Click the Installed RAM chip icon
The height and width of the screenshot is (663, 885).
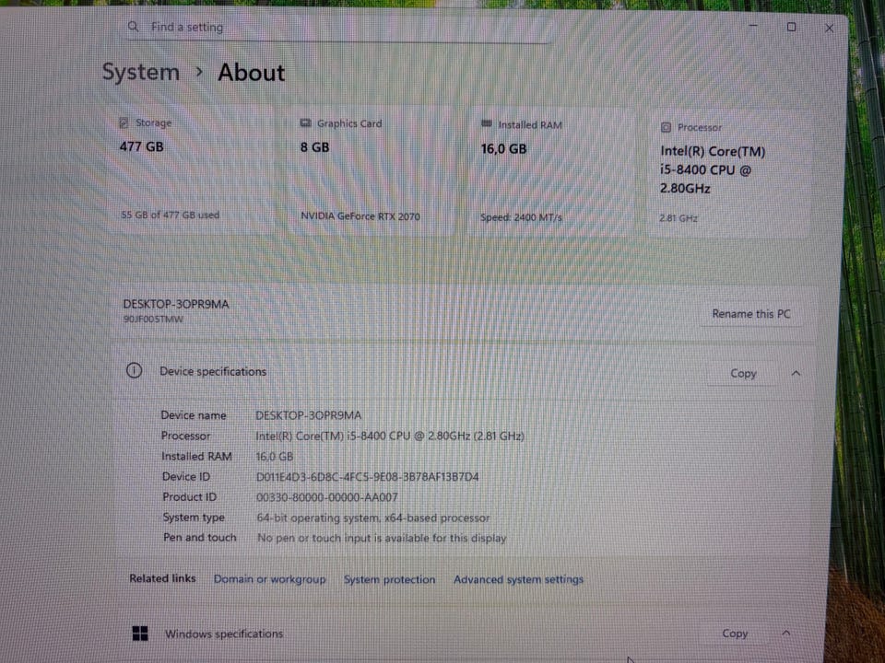487,124
